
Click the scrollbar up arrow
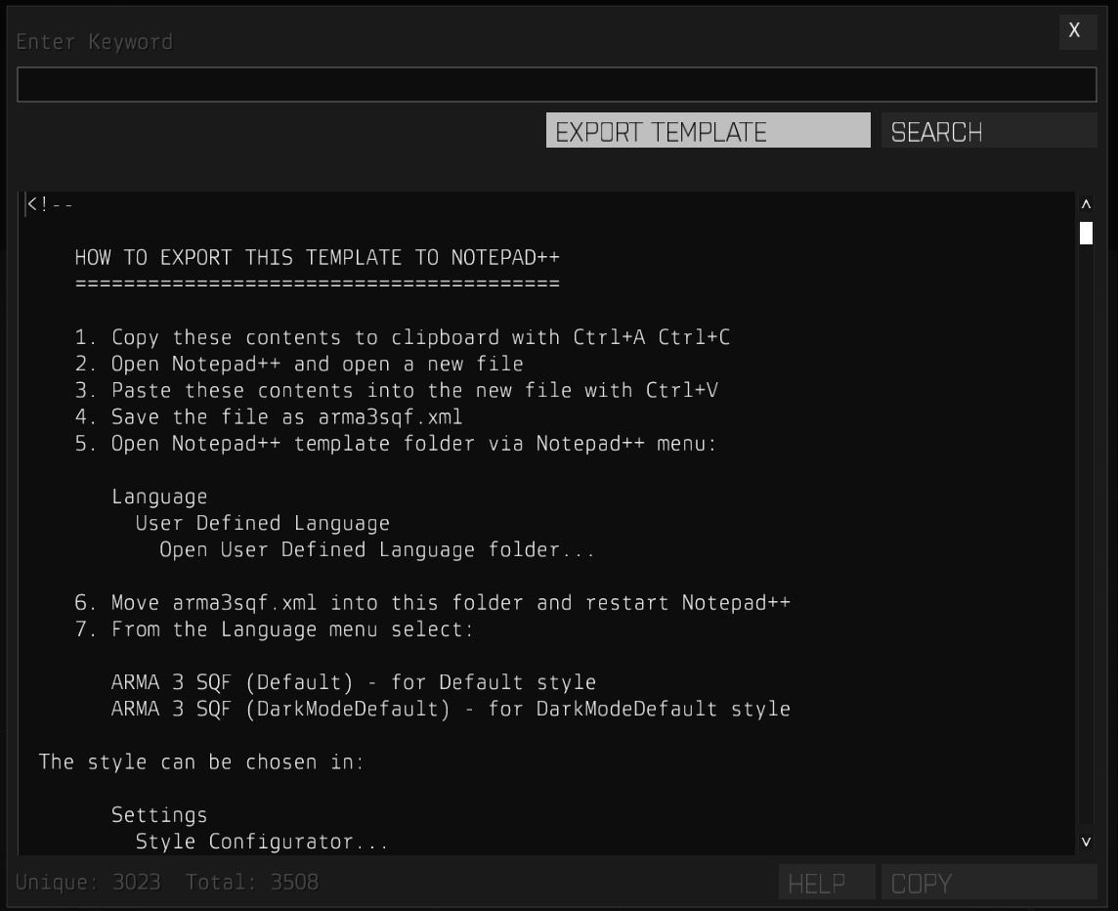coord(1086,205)
